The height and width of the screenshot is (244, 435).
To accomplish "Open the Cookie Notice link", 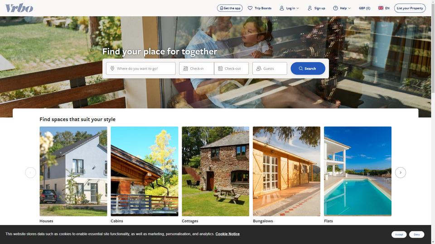I will click(x=227, y=234).
